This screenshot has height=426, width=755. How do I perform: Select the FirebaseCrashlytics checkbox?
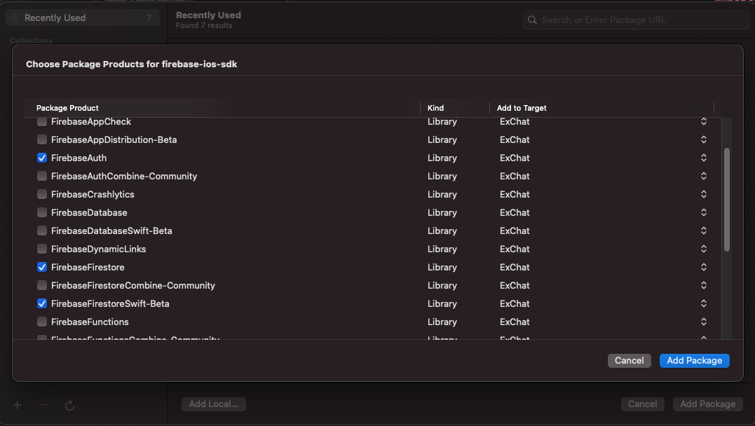click(42, 195)
